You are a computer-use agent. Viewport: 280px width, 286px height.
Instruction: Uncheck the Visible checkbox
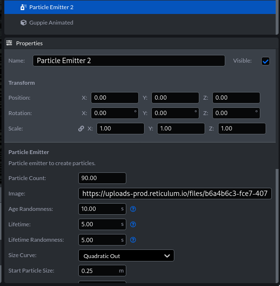[266, 61]
